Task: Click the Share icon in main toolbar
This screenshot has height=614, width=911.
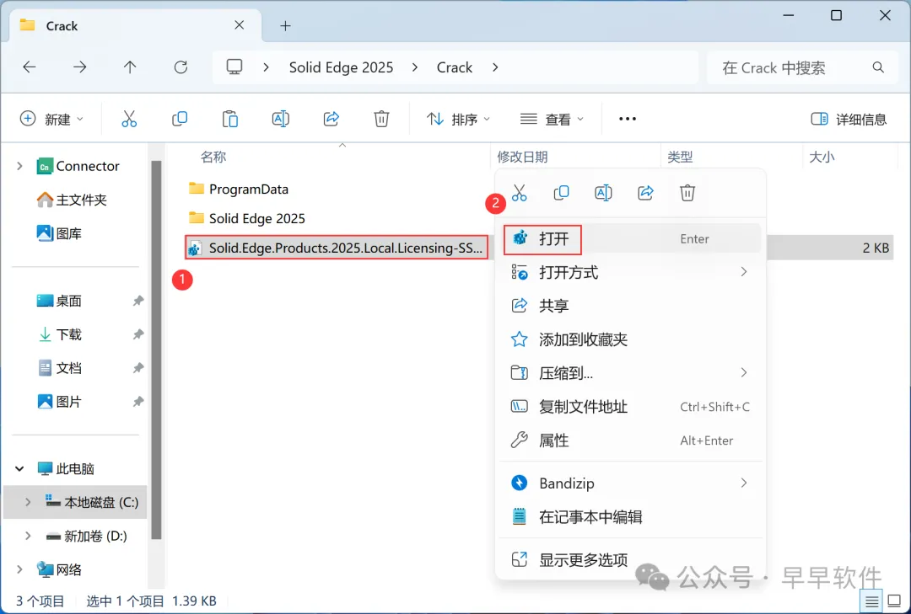Action: point(332,119)
